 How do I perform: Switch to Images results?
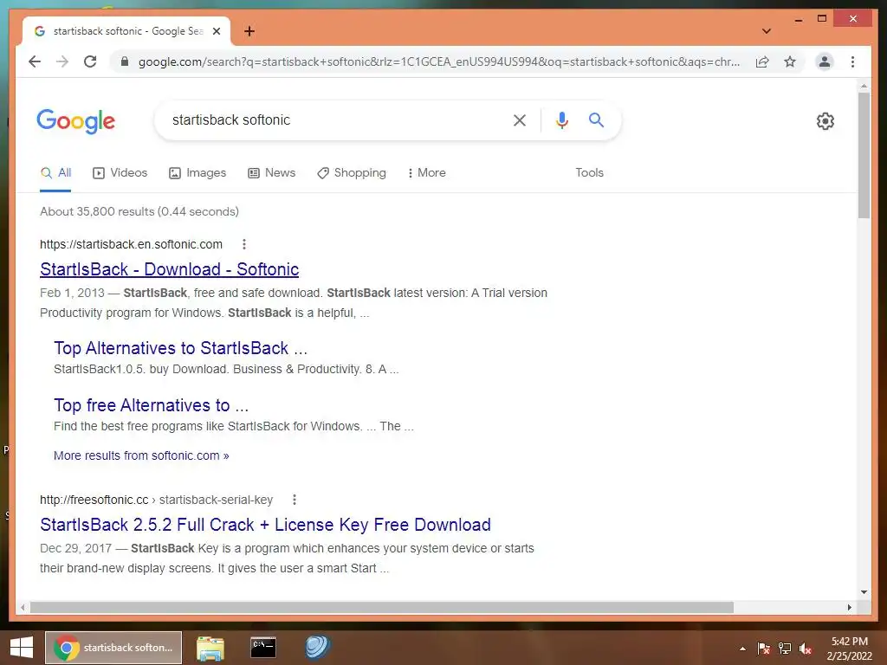pyautogui.click(x=197, y=172)
